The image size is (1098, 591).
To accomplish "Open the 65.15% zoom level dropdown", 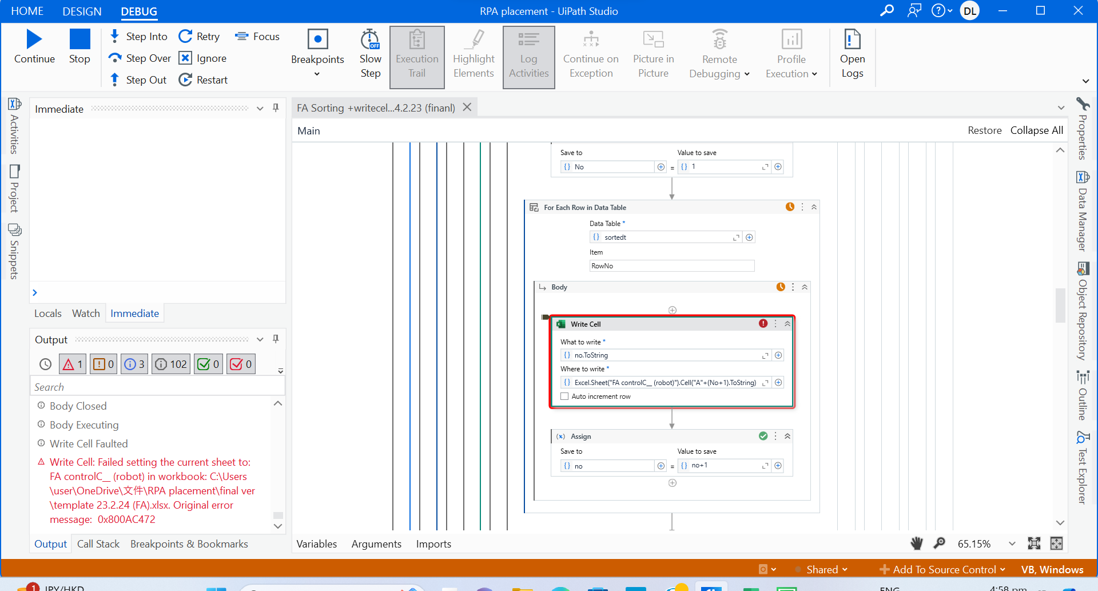I will (x=1012, y=544).
